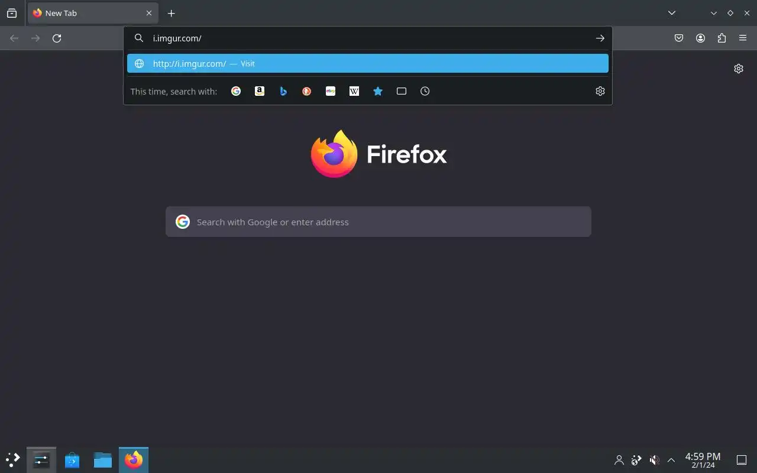Open the user account tray icon
The image size is (757, 473).
619,460
